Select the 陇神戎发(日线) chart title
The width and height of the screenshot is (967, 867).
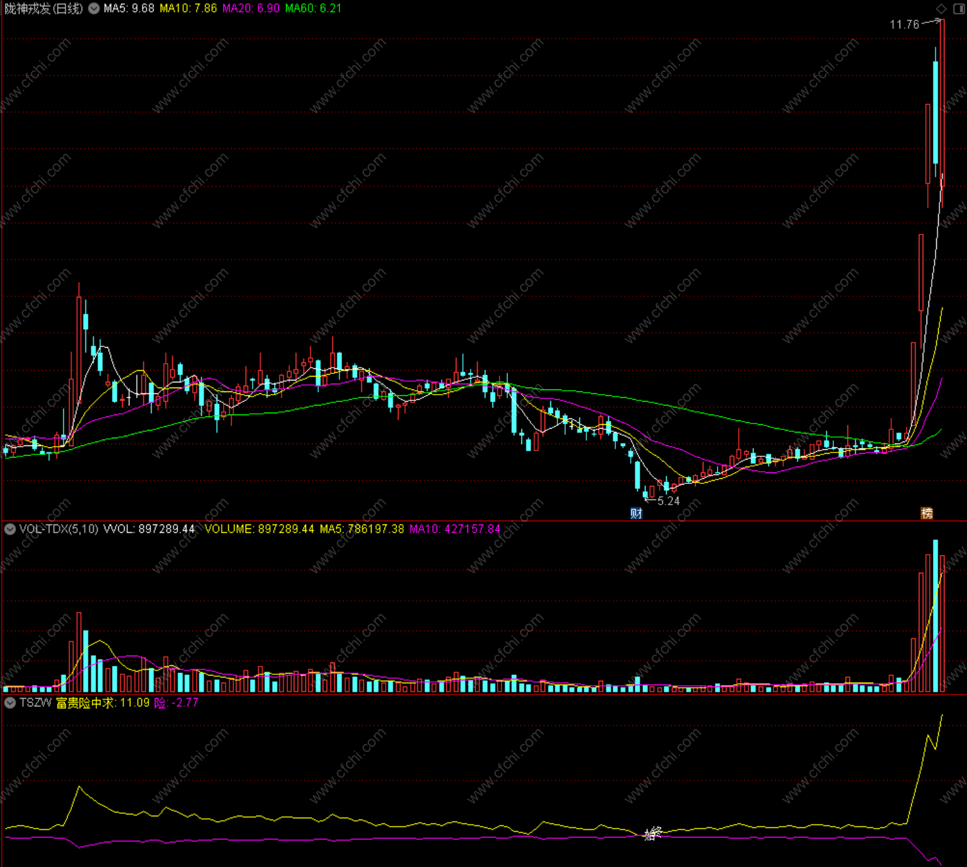pos(44,8)
